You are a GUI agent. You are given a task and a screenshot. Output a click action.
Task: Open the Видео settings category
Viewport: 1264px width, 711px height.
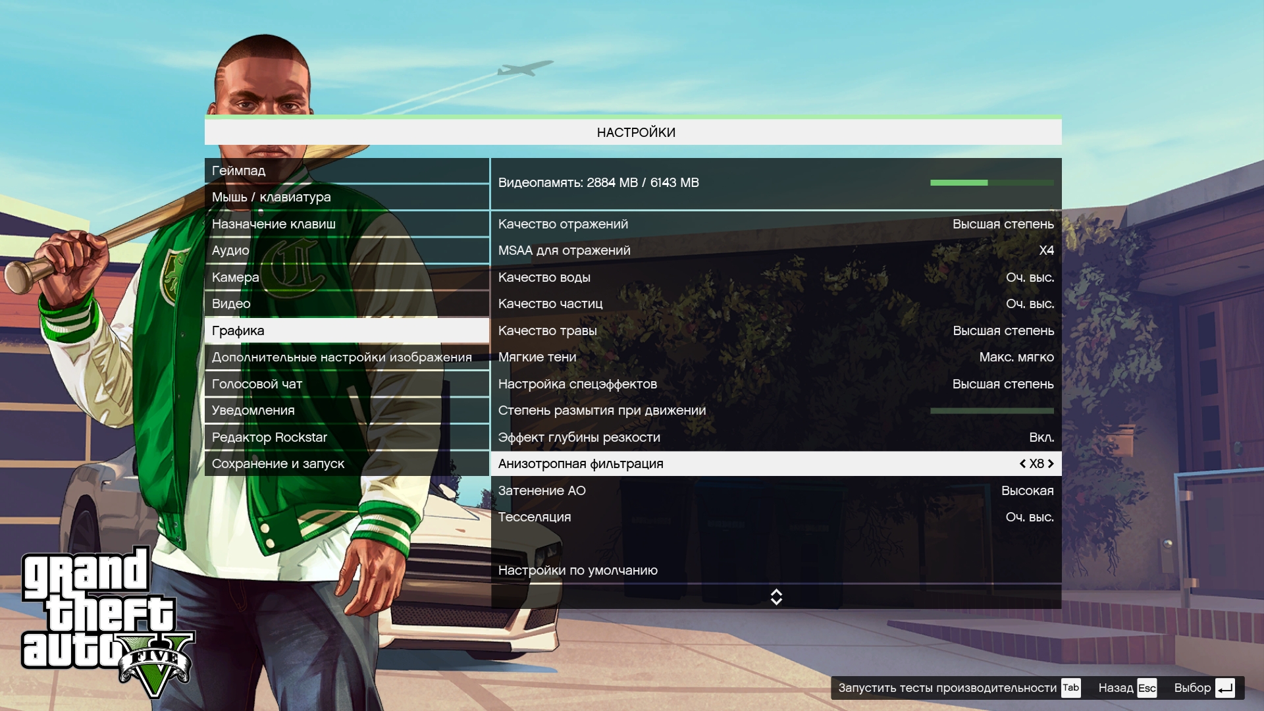[x=347, y=303]
